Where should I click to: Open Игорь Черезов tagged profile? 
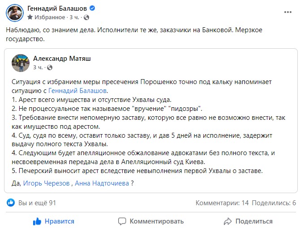click(47, 182)
